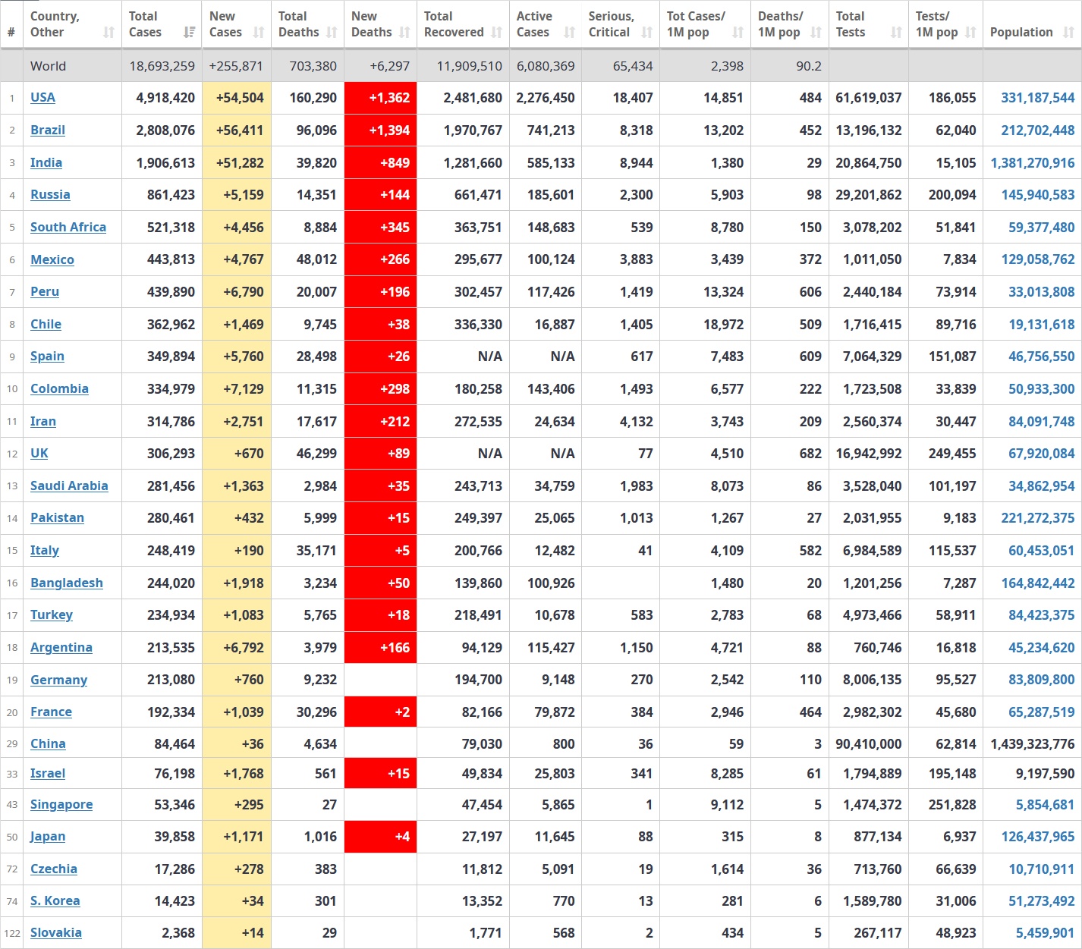The height and width of the screenshot is (949, 1082).
Task: Sort table by New Cases arrows icon
Action: (259, 33)
